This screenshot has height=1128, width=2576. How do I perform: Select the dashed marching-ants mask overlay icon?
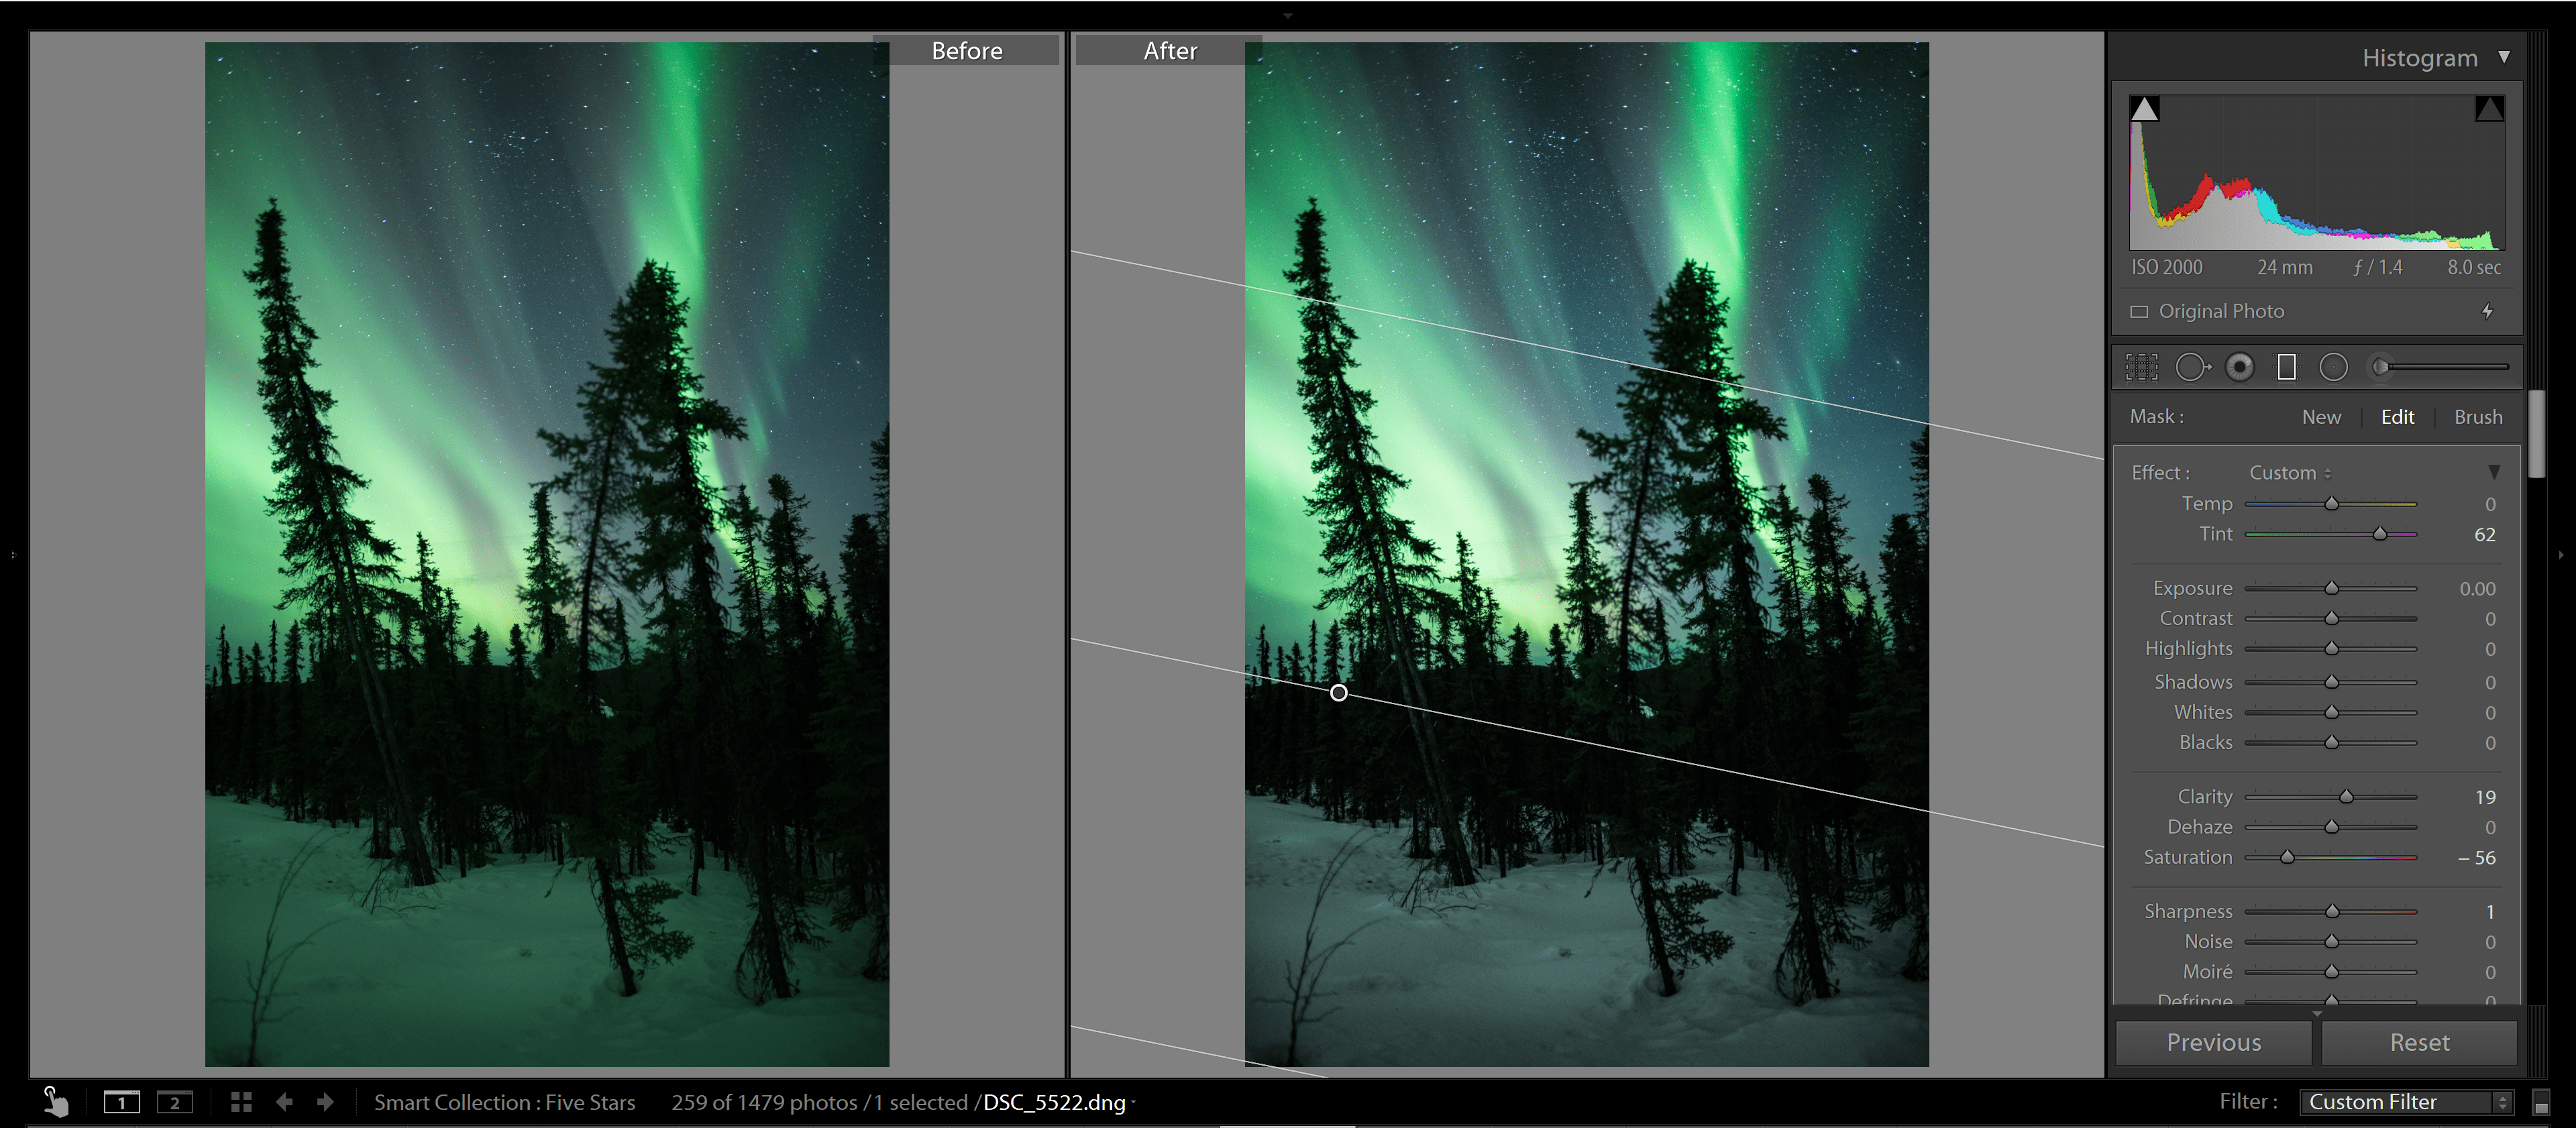[x=2142, y=366]
